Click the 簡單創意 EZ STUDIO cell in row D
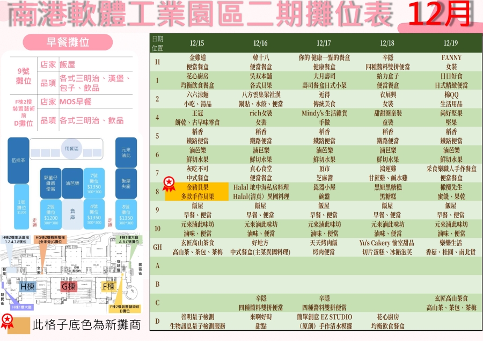 (324, 321)
